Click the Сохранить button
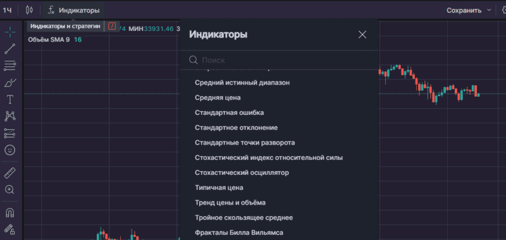The width and height of the screenshot is (506, 240). 464,10
